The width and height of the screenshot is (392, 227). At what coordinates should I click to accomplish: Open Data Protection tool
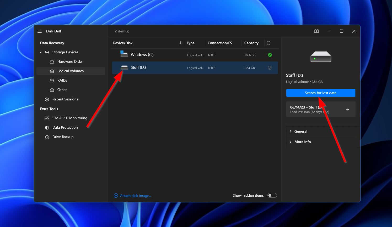click(65, 127)
